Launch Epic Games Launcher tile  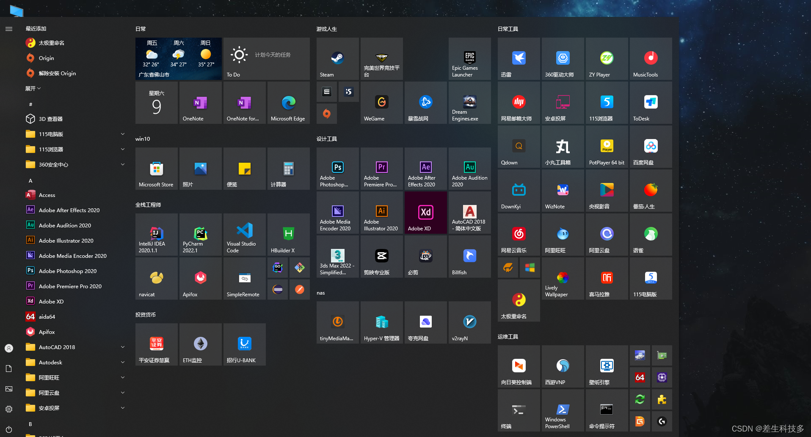tap(469, 59)
